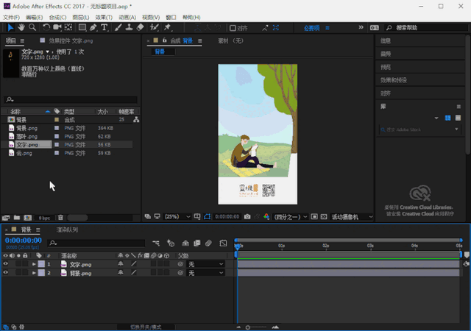Image resolution: width=471 pixels, height=331 pixels.
Task: Toggle transparency grid in viewer
Action: click(324, 216)
